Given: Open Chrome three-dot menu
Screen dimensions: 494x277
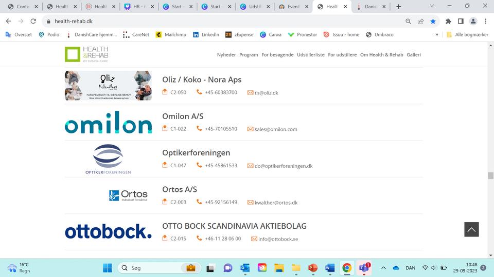Looking at the screenshot, I should (x=485, y=21).
